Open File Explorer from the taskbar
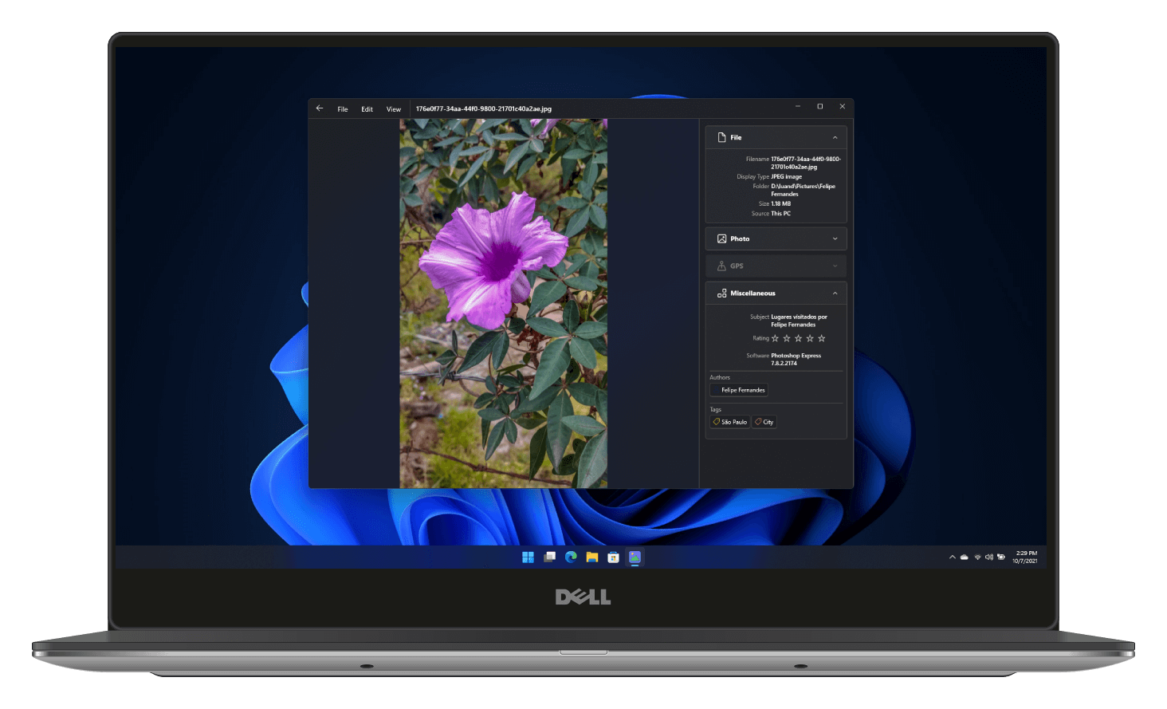The width and height of the screenshot is (1167, 709). 591,557
